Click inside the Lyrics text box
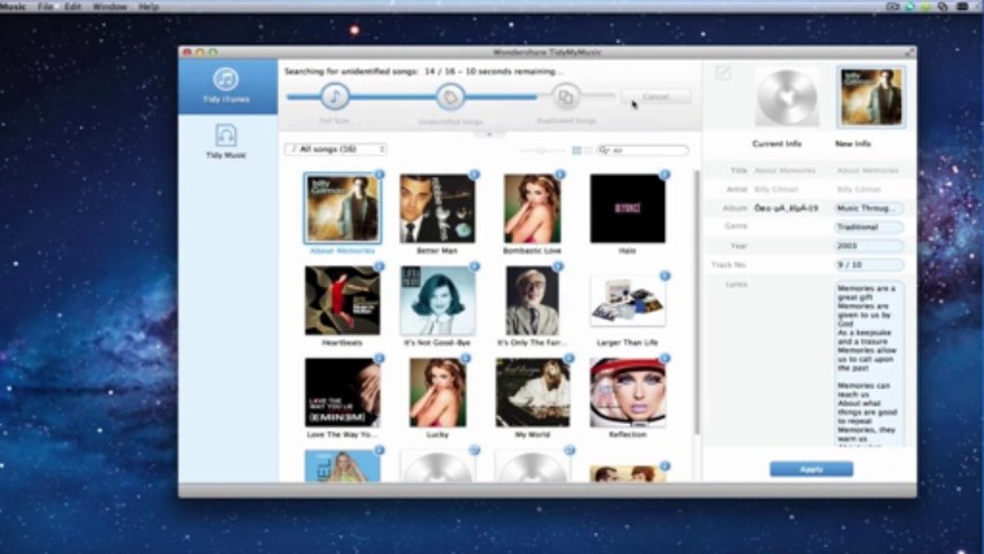The image size is (984, 554). (869, 363)
